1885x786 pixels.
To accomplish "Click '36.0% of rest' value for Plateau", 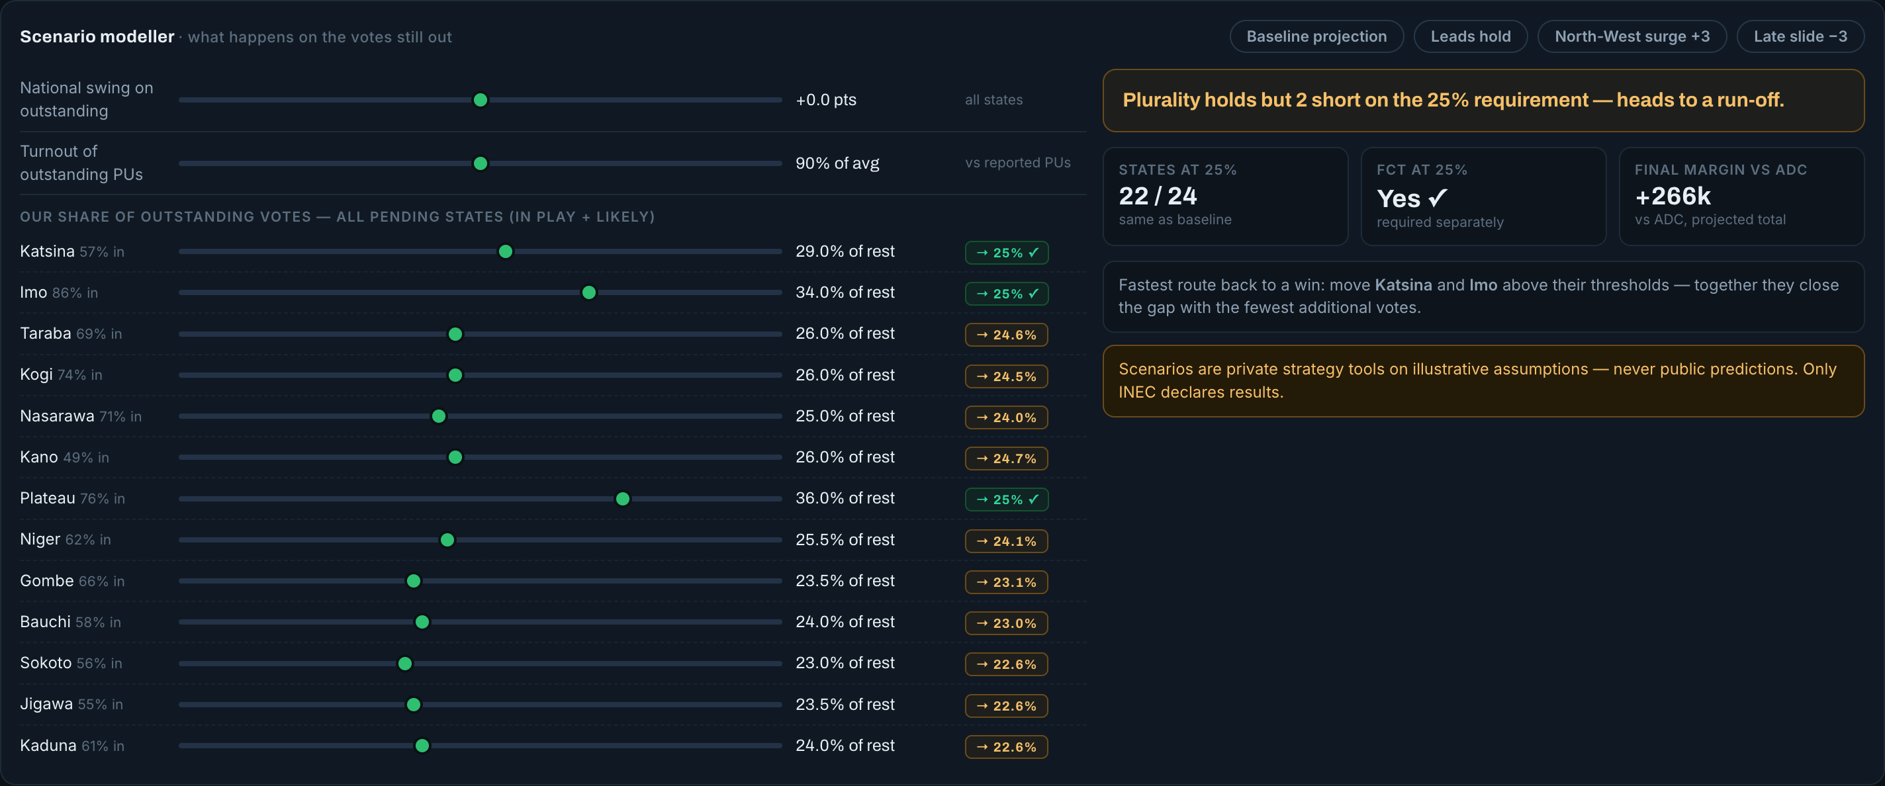I will pyautogui.click(x=845, y=498).
